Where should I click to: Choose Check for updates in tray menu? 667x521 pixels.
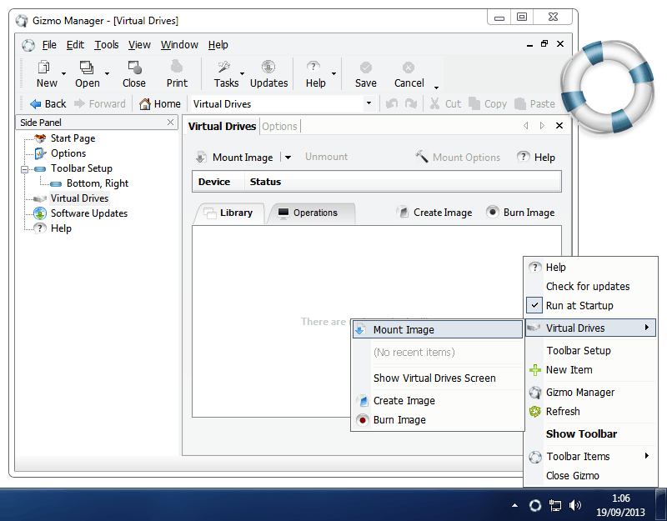[x=591, y=286]
